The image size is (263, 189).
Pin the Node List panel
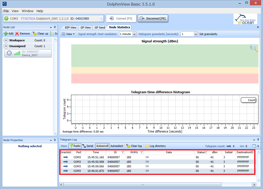coord(55,27)
